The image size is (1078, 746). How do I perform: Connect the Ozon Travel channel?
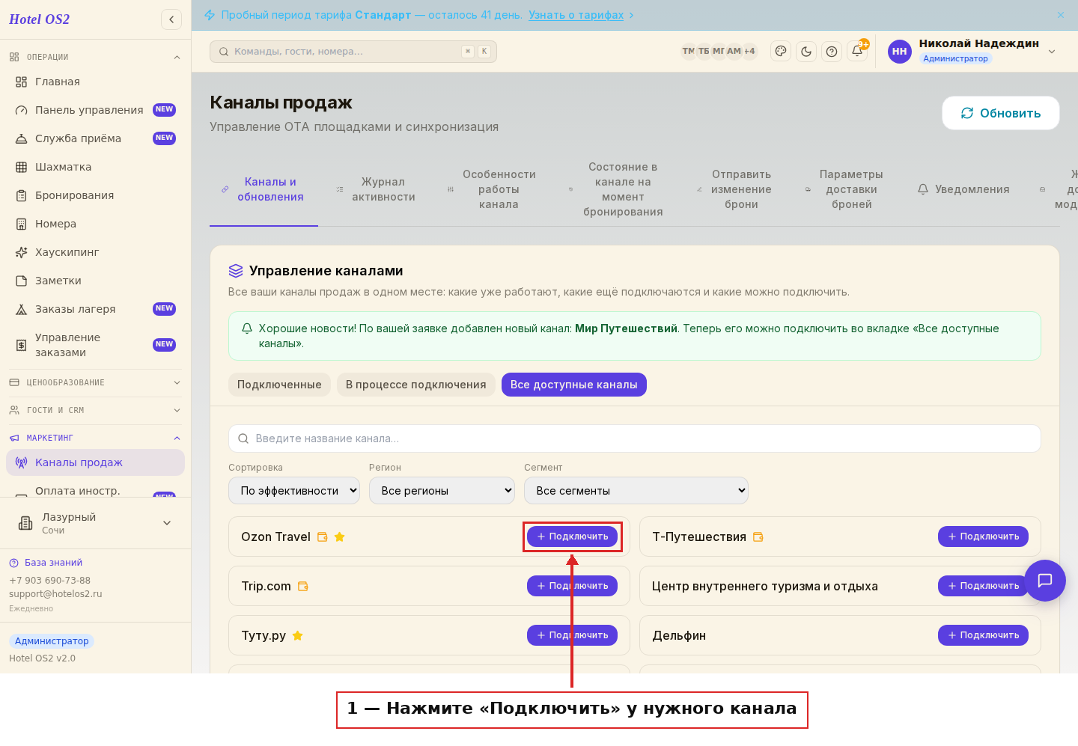573,536
